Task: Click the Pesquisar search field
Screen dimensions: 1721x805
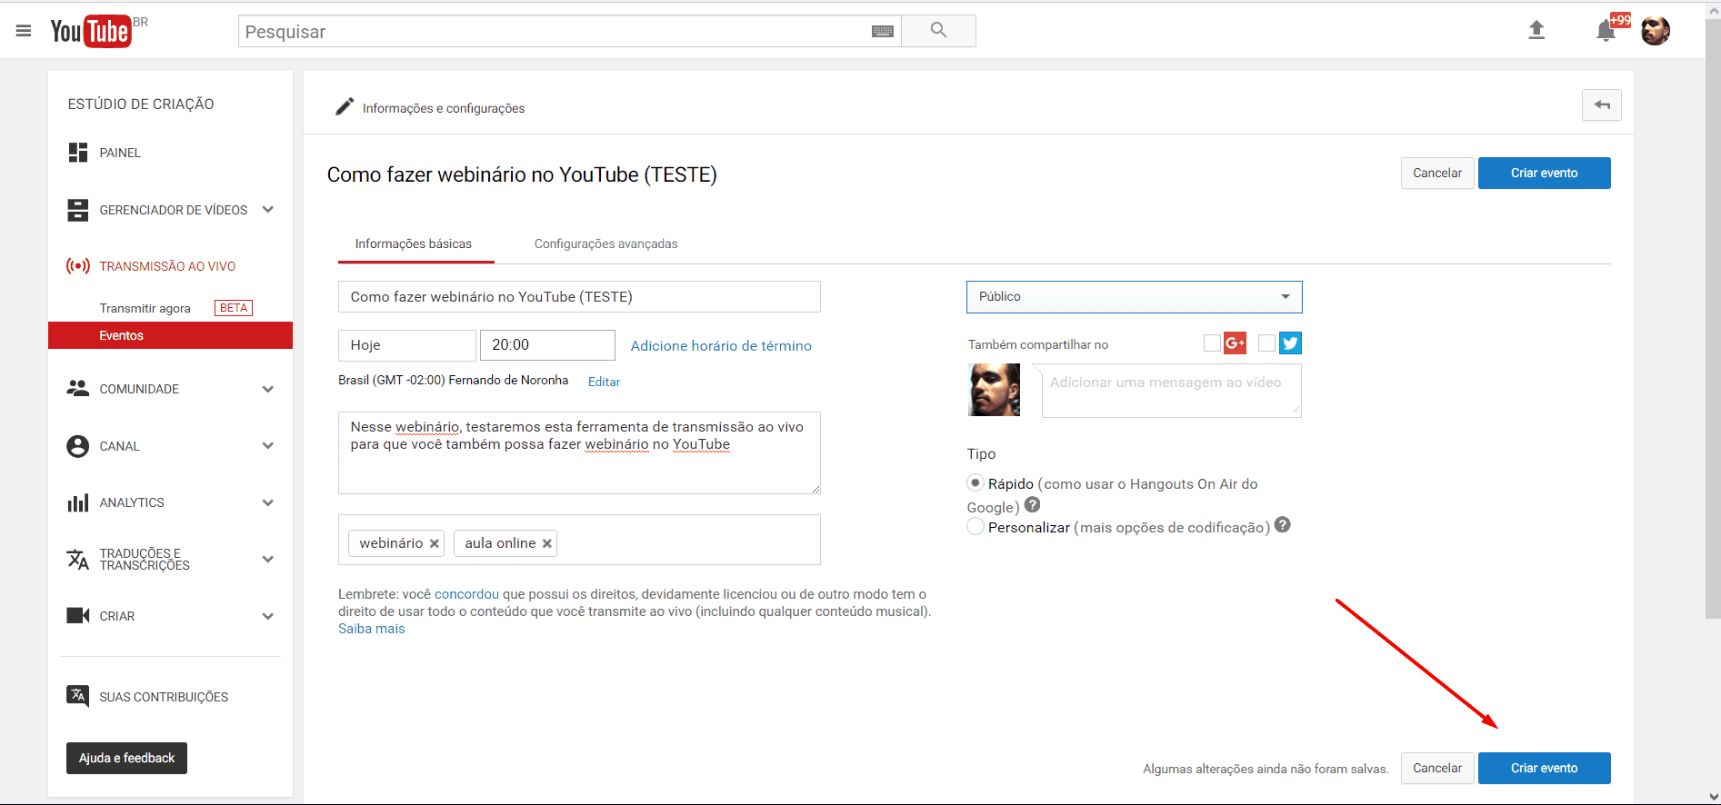Action: click(x=555, y=32)
